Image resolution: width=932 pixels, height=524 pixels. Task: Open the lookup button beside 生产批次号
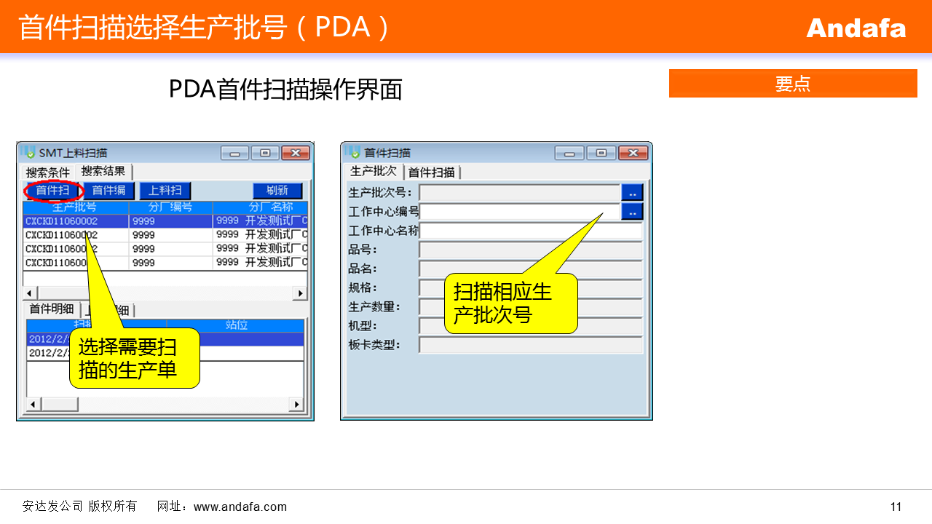tap(632, 193)
